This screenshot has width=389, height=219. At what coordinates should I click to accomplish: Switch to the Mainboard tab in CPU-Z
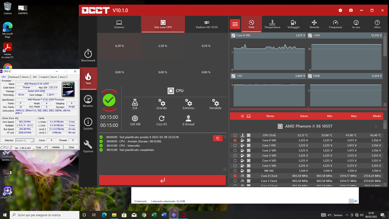click(x=14, y=77)
